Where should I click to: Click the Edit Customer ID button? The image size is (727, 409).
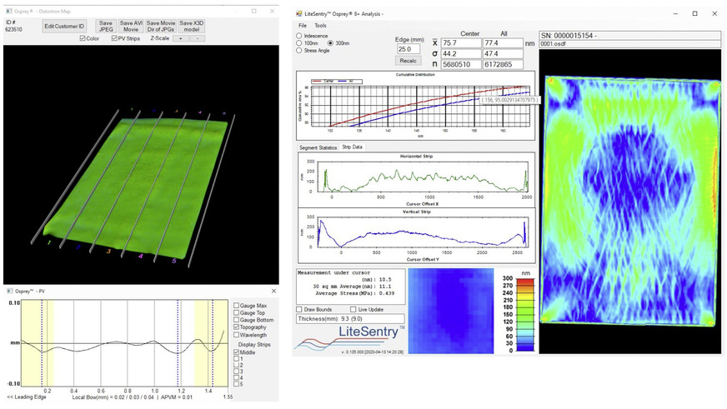coord(66,26)
